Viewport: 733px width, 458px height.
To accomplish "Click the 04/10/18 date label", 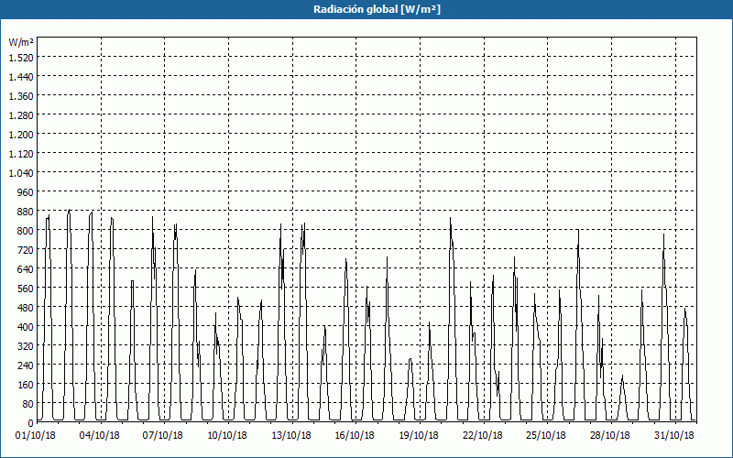I will point(100,436).
